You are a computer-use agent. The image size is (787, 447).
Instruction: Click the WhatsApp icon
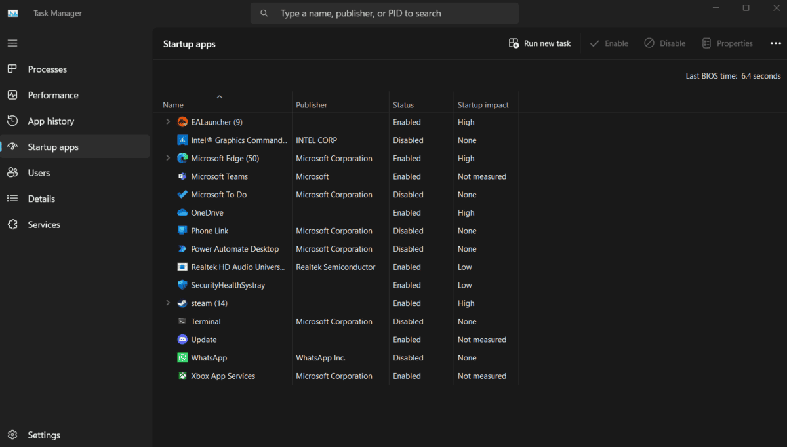coord(182,358)
